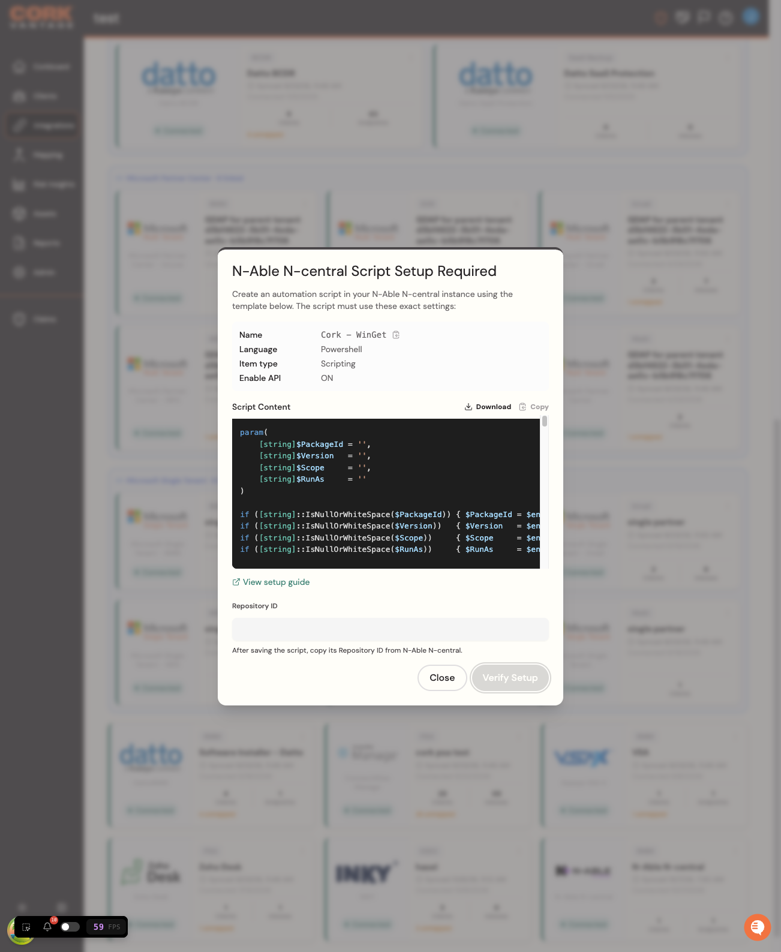This screenshot has width=781, height=952.
Task: Activate the element selector icon beside the bell
Action: [x=26, y=927]
